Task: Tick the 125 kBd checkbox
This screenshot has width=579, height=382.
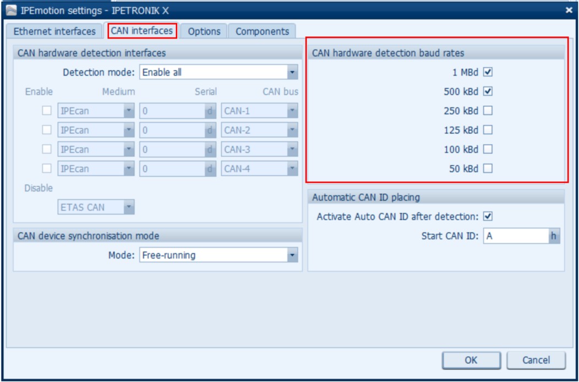Action: click(488, 130)
